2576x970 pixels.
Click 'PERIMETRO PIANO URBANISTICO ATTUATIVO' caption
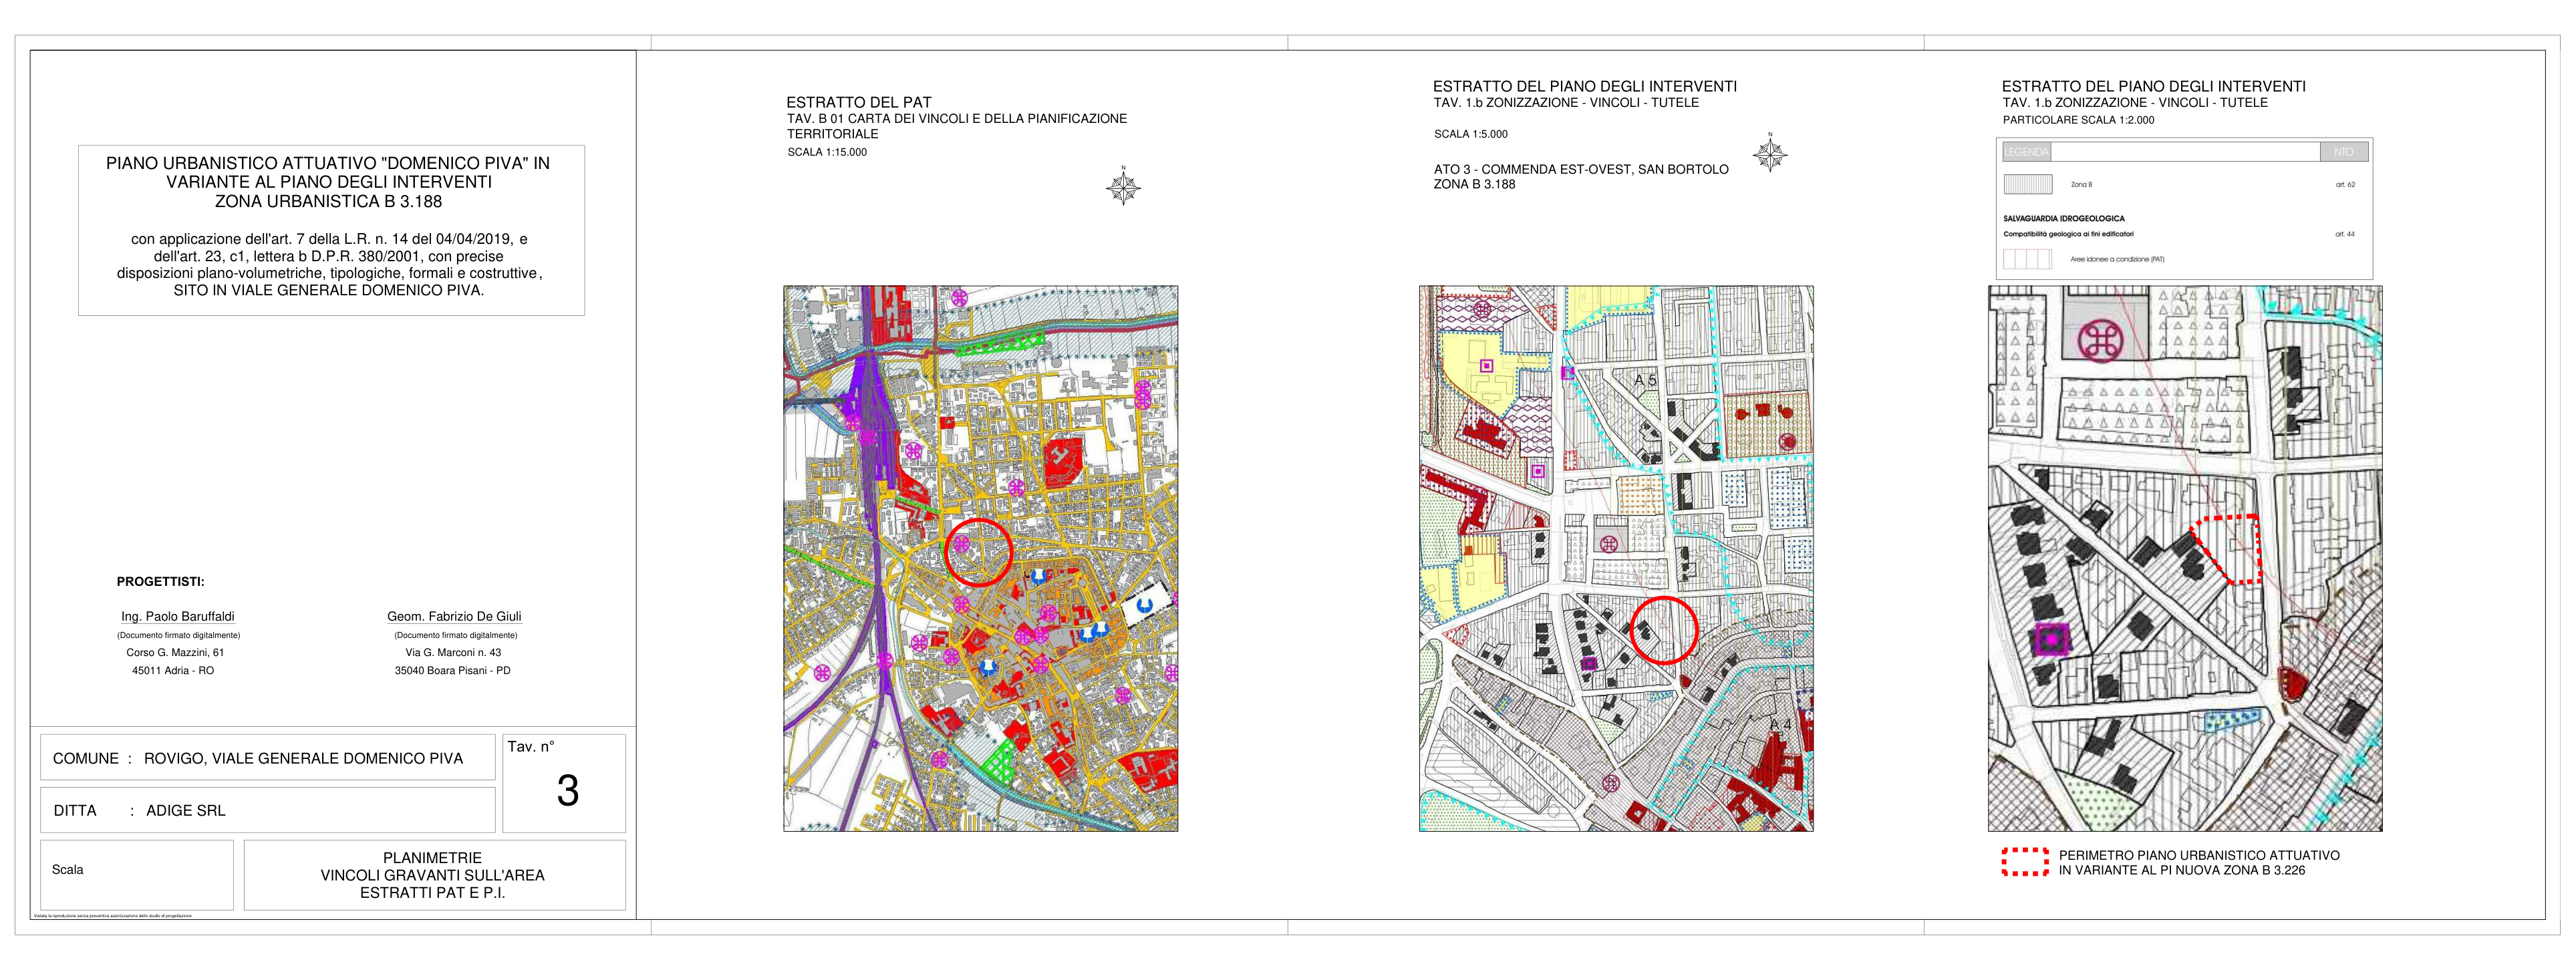point(2199,855)
